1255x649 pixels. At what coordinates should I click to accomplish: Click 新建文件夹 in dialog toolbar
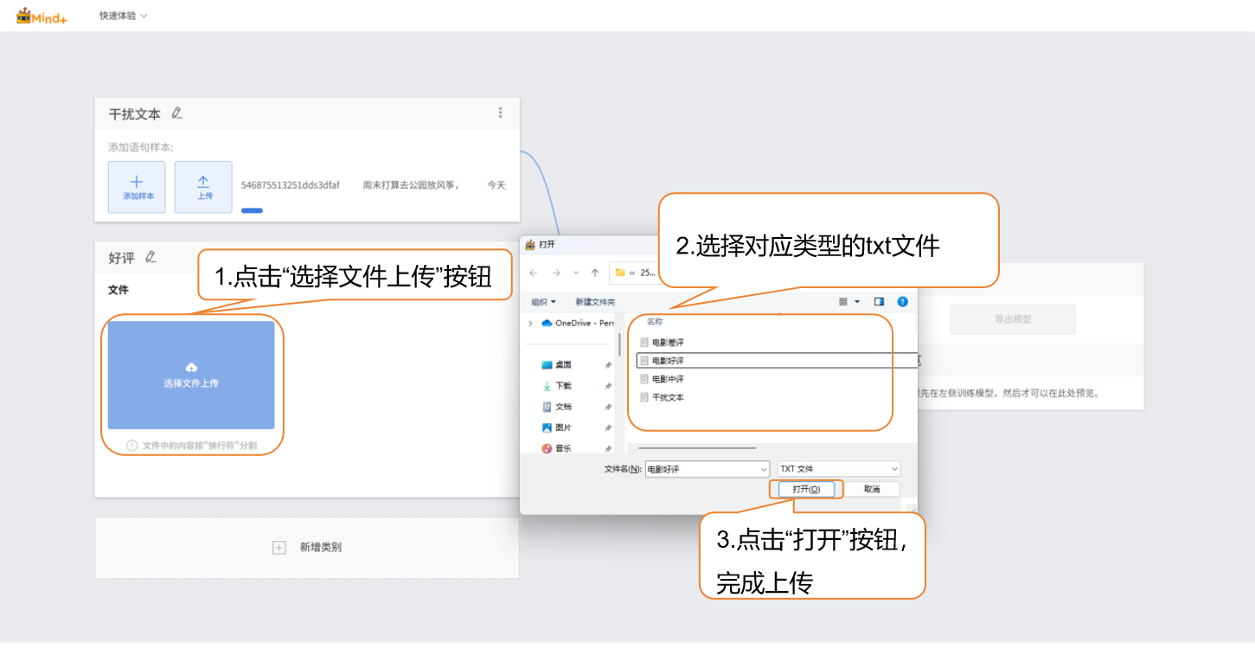pos(595,302)
